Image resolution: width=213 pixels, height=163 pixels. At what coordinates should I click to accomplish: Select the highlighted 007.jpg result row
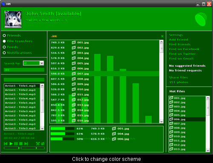[x=105, y=74]
